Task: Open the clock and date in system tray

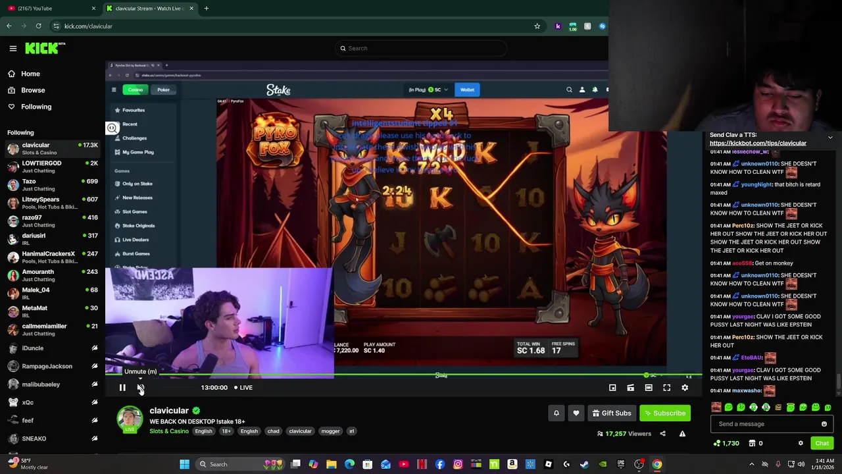Action: (824, 465)
